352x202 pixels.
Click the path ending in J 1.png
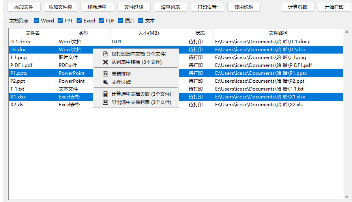pyautogui.click(x=260, y=57)
